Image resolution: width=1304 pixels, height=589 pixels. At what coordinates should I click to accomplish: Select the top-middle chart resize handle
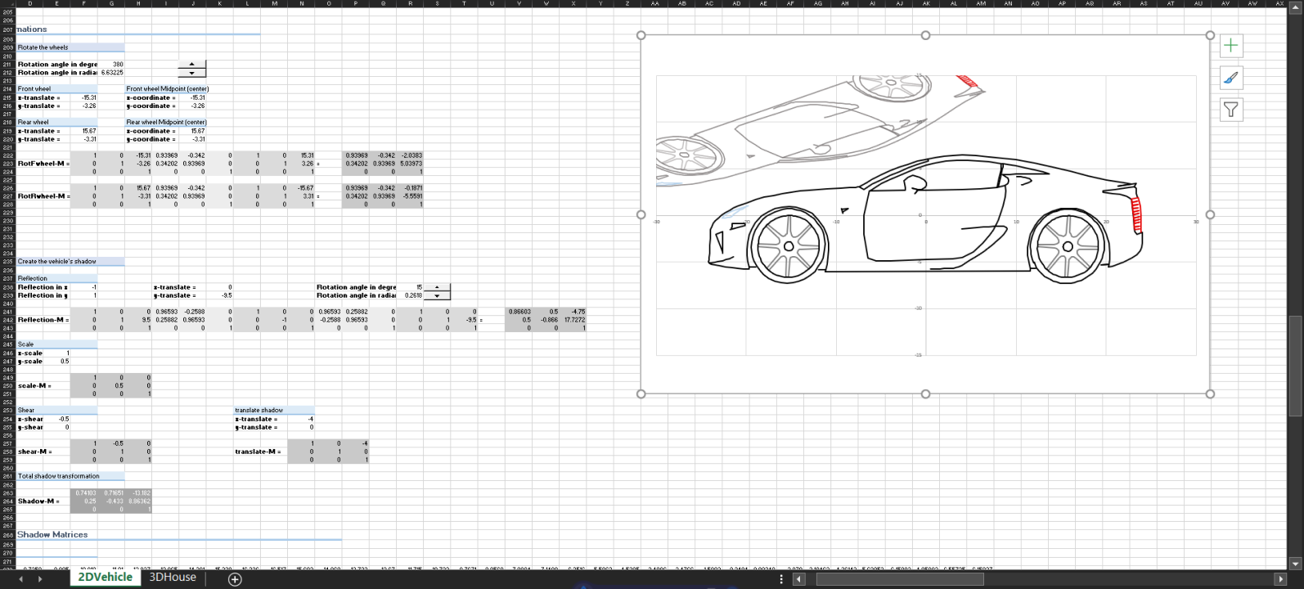pyautogui.click(x=925, y=35)
